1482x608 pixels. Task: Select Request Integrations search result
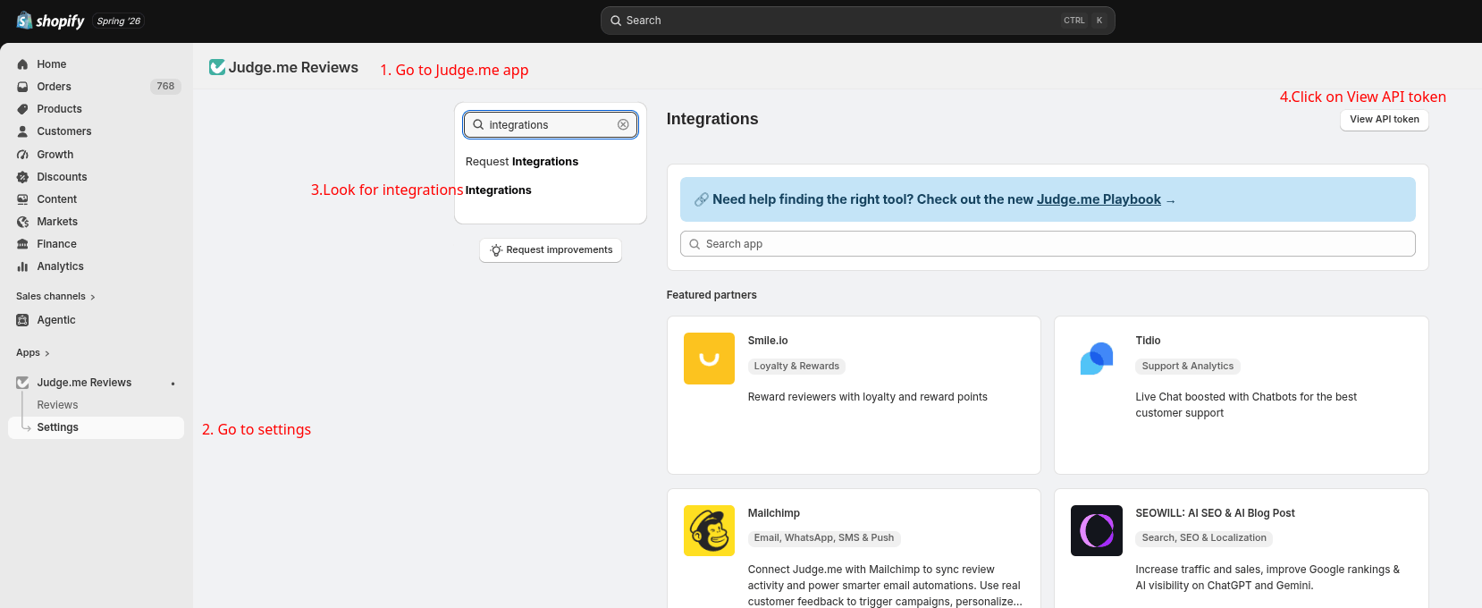522,162
